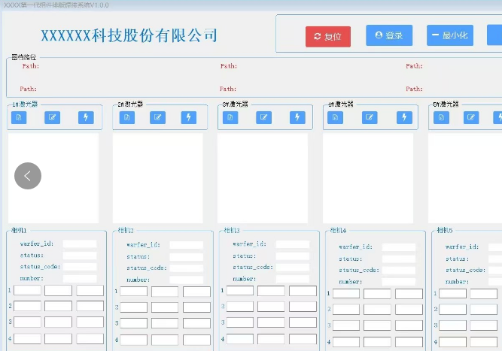Focus the status_code field in 相机3

point(293,268)
